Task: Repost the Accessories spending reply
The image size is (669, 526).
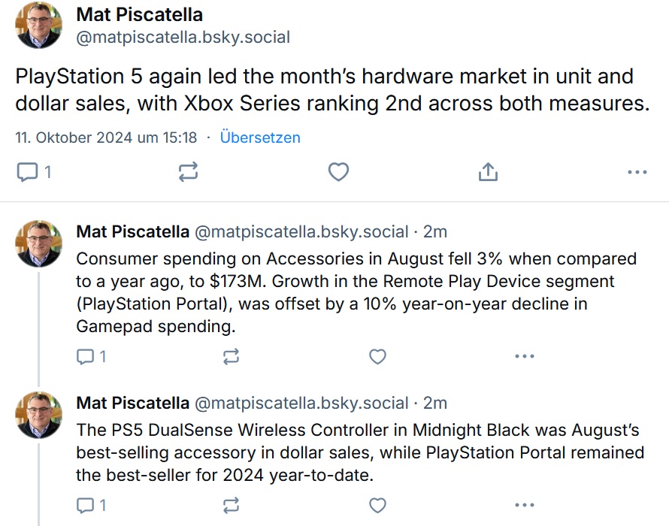Action: (232, 356)
